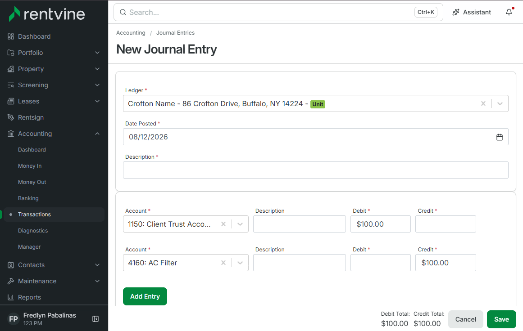Screen dimensions: 523x331
Task: Expand the Contacts menu chevron
Action: (x=97, y=265)
